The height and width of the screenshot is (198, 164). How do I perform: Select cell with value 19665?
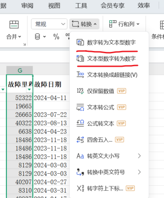20,106
